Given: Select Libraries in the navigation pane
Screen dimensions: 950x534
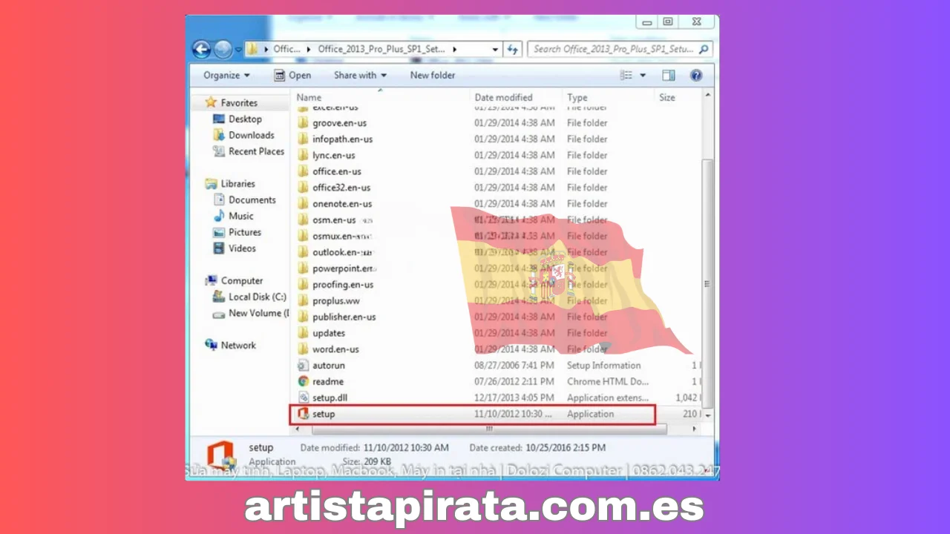Looking at the screenshot, I should coord(237,184).
